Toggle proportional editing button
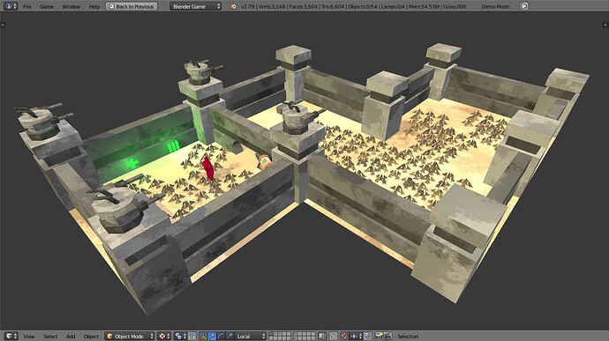 (334, 337)
